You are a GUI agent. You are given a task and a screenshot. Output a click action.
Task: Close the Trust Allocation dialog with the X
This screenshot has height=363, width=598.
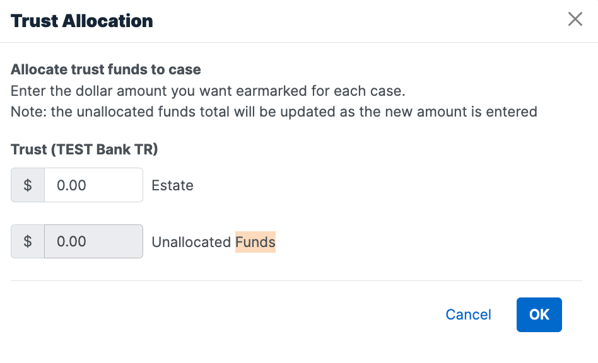coord(575,20)
